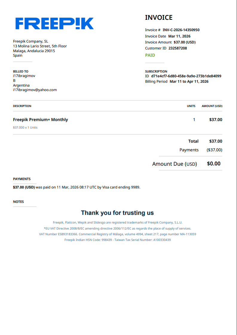Select the Customer ID 232587208

tap(178, 48)
